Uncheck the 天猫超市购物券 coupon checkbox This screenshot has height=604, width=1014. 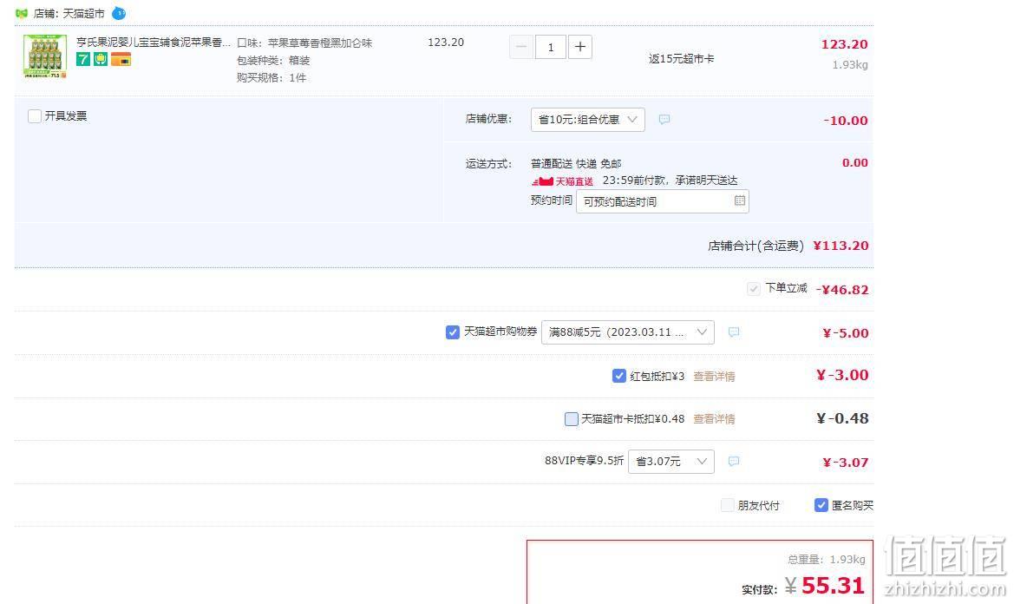(x=453, y=332)
